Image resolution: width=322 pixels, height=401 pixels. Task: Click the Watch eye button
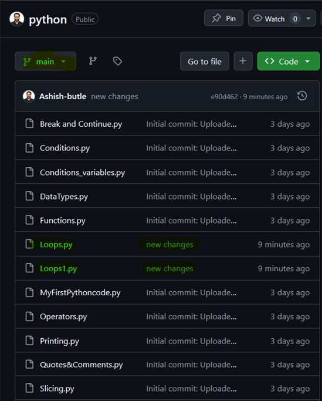(269, 18)
